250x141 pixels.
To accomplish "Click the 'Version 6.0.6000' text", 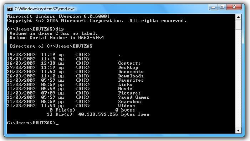I will pos(84,16).
